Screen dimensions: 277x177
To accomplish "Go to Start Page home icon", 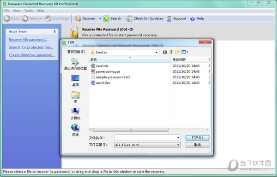I will tap(48, 18).
